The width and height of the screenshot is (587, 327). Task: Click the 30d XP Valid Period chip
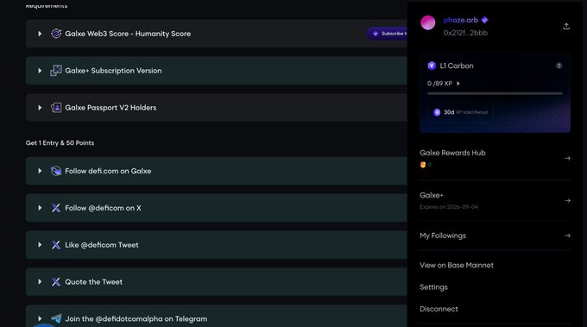coord(460,112)
